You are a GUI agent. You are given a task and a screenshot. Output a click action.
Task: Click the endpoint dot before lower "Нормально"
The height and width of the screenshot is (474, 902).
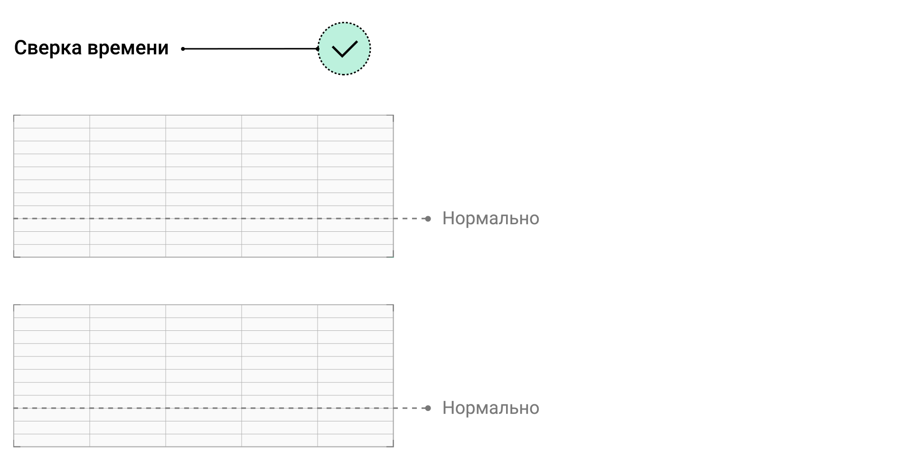pyautogui.click(x=428, y=408)
